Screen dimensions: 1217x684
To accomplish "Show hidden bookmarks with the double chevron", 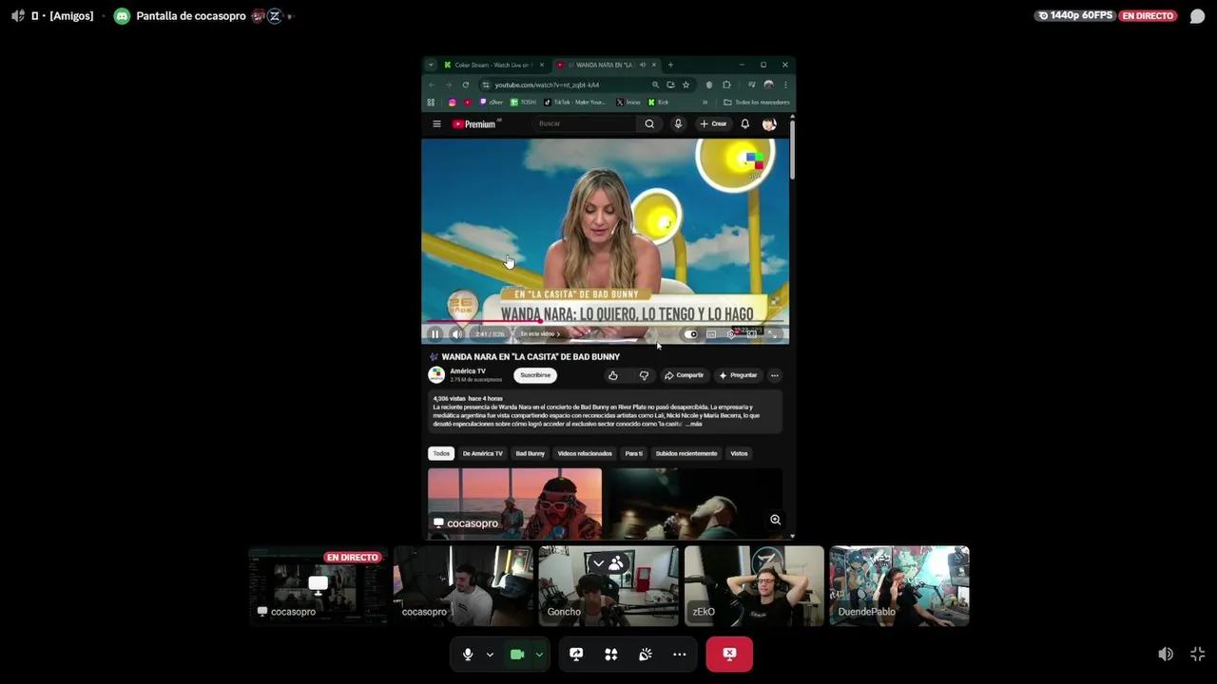I will pos(705,102).
